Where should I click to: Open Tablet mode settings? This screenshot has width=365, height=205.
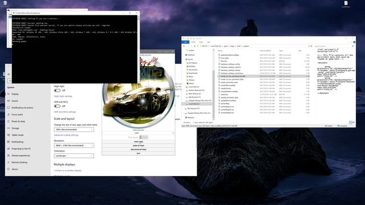18,135
